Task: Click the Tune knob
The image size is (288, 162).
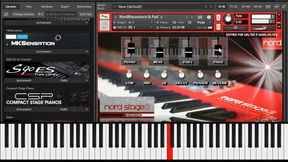Action: 228,19
